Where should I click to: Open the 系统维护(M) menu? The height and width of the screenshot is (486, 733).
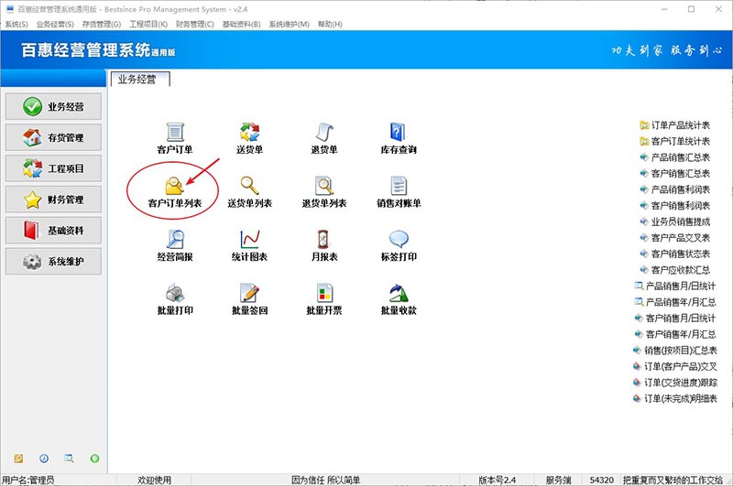pyautogui.click(x=289, y=24)
